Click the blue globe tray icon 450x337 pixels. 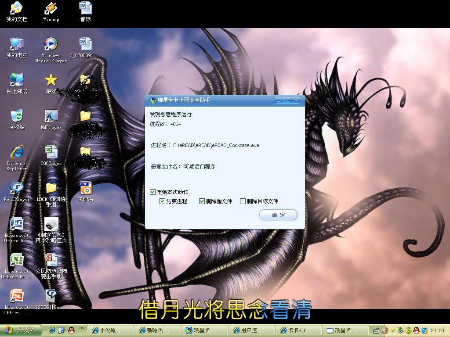425,330
